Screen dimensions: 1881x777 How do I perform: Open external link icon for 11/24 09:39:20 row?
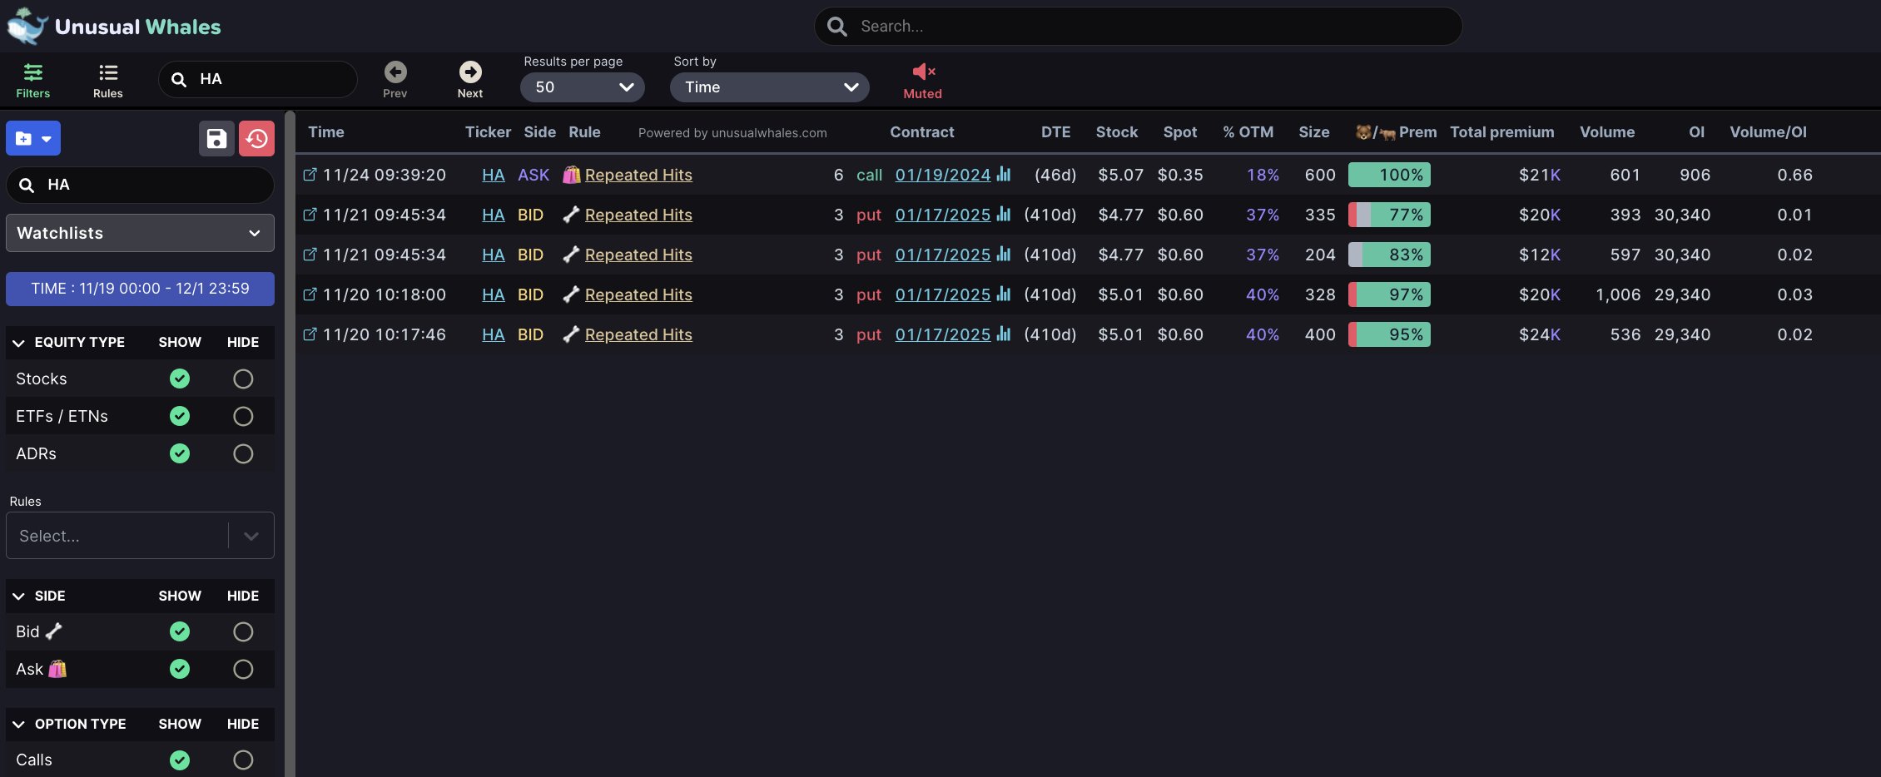click(x=310, y=175)
